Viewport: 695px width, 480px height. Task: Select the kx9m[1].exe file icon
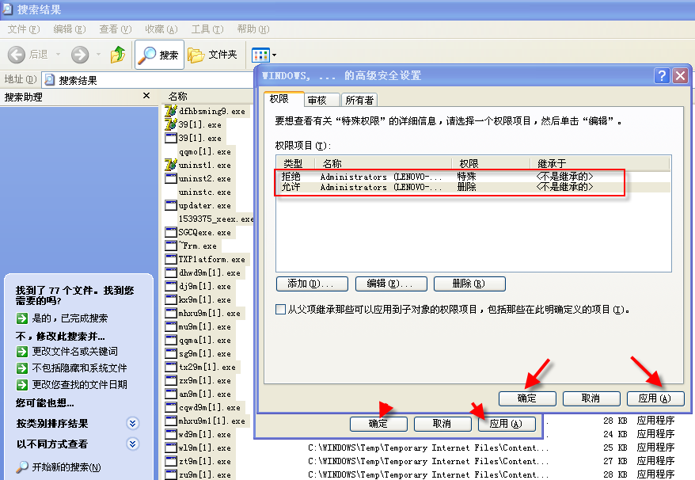coord(171,299)
